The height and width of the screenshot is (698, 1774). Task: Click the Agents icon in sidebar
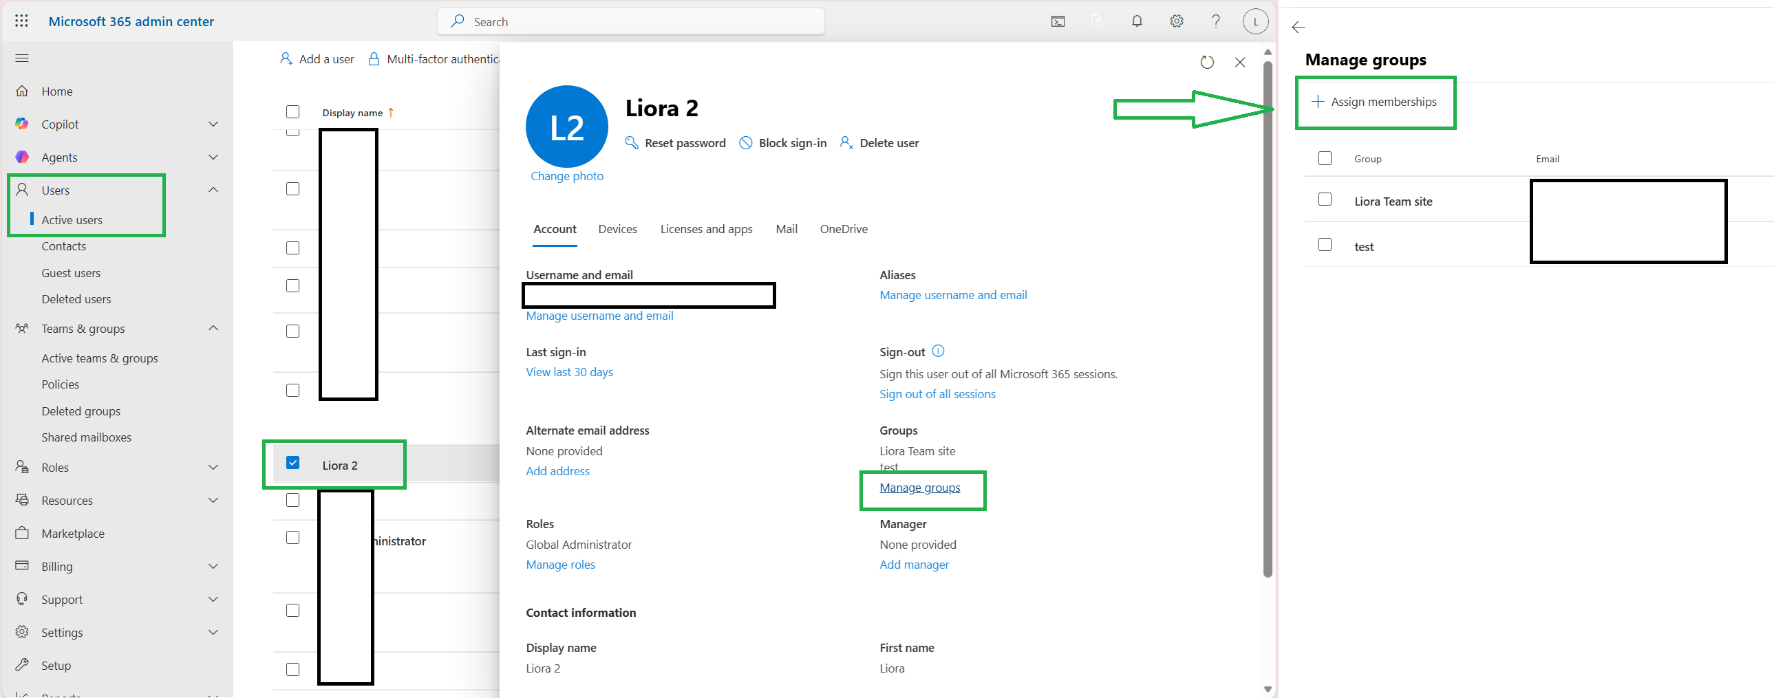click(x=22, y=157)
